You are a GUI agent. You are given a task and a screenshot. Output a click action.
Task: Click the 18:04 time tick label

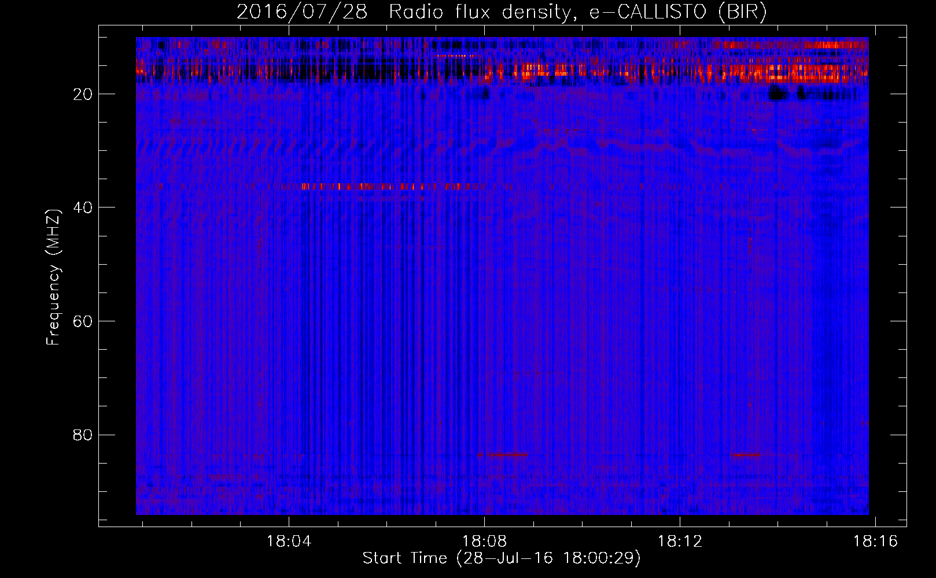289,541
